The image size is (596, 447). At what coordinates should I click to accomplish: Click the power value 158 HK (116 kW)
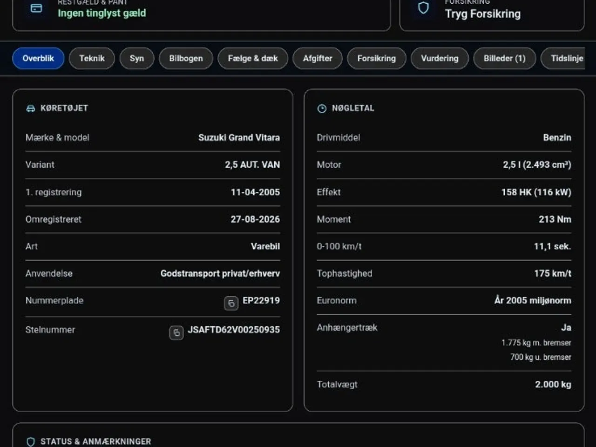click(x=536, y=192)
